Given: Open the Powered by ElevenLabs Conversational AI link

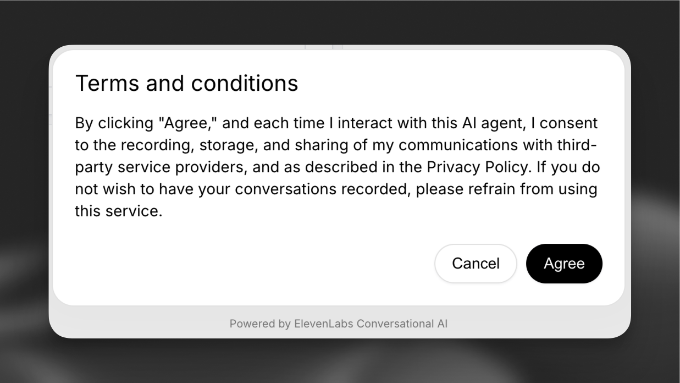Looking at the screenshot, I should [338, 324].
